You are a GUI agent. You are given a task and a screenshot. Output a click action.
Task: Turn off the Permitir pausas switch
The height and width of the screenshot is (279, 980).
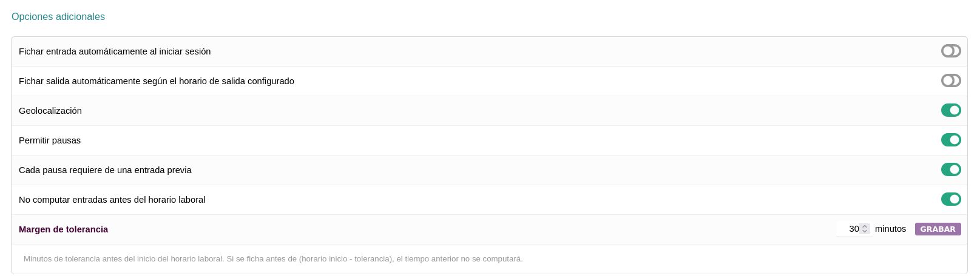(x=950, y=140)
